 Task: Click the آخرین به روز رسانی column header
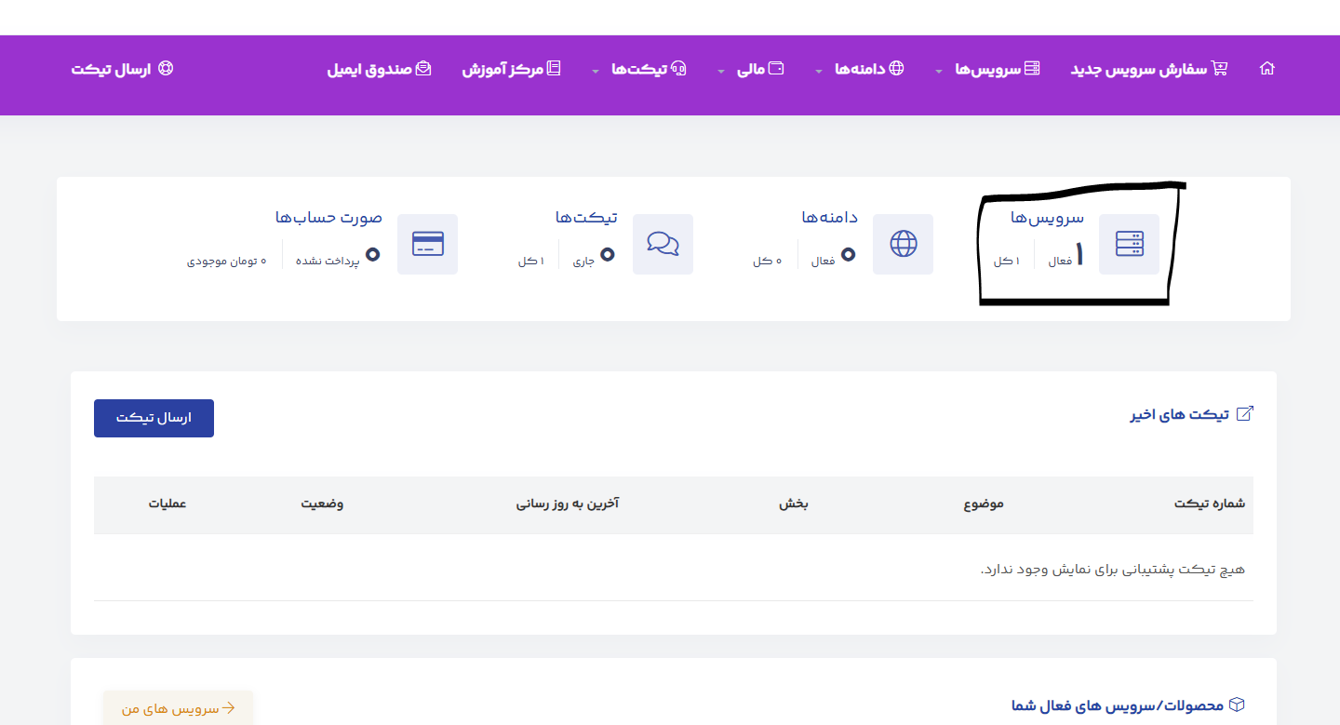click(568, 504)
